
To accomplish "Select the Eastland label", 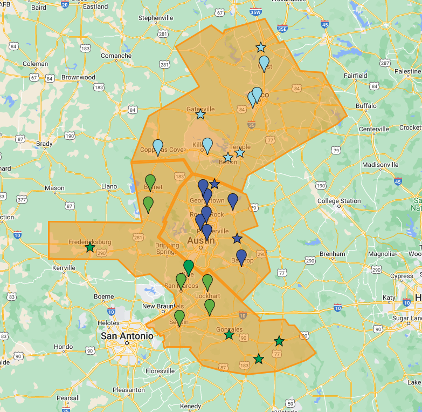I will pos(95,6).
